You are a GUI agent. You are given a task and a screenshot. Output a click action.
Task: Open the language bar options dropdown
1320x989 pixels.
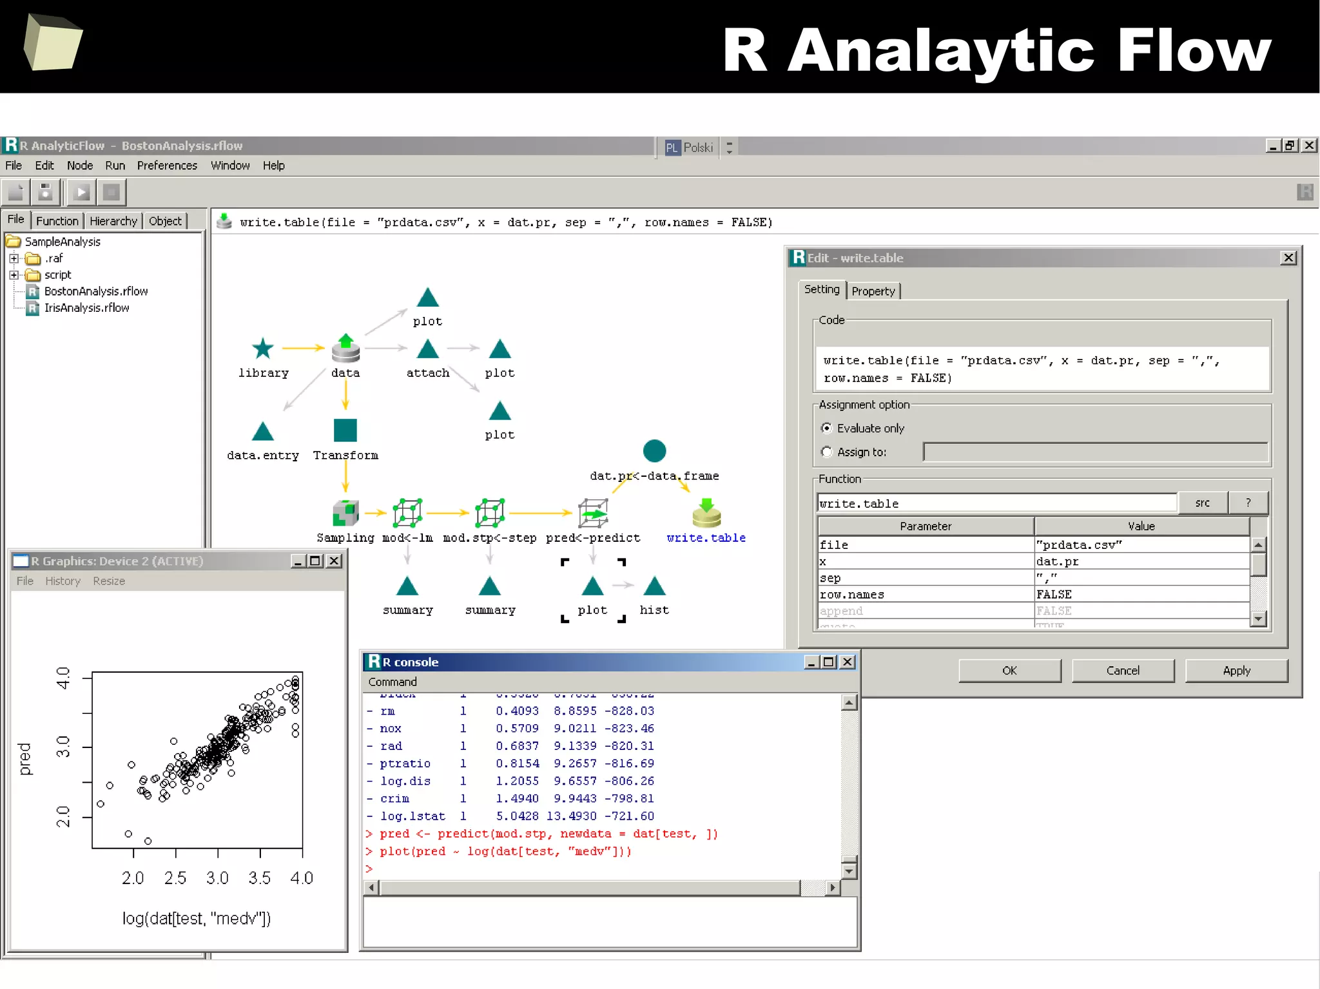pos(730,148)
